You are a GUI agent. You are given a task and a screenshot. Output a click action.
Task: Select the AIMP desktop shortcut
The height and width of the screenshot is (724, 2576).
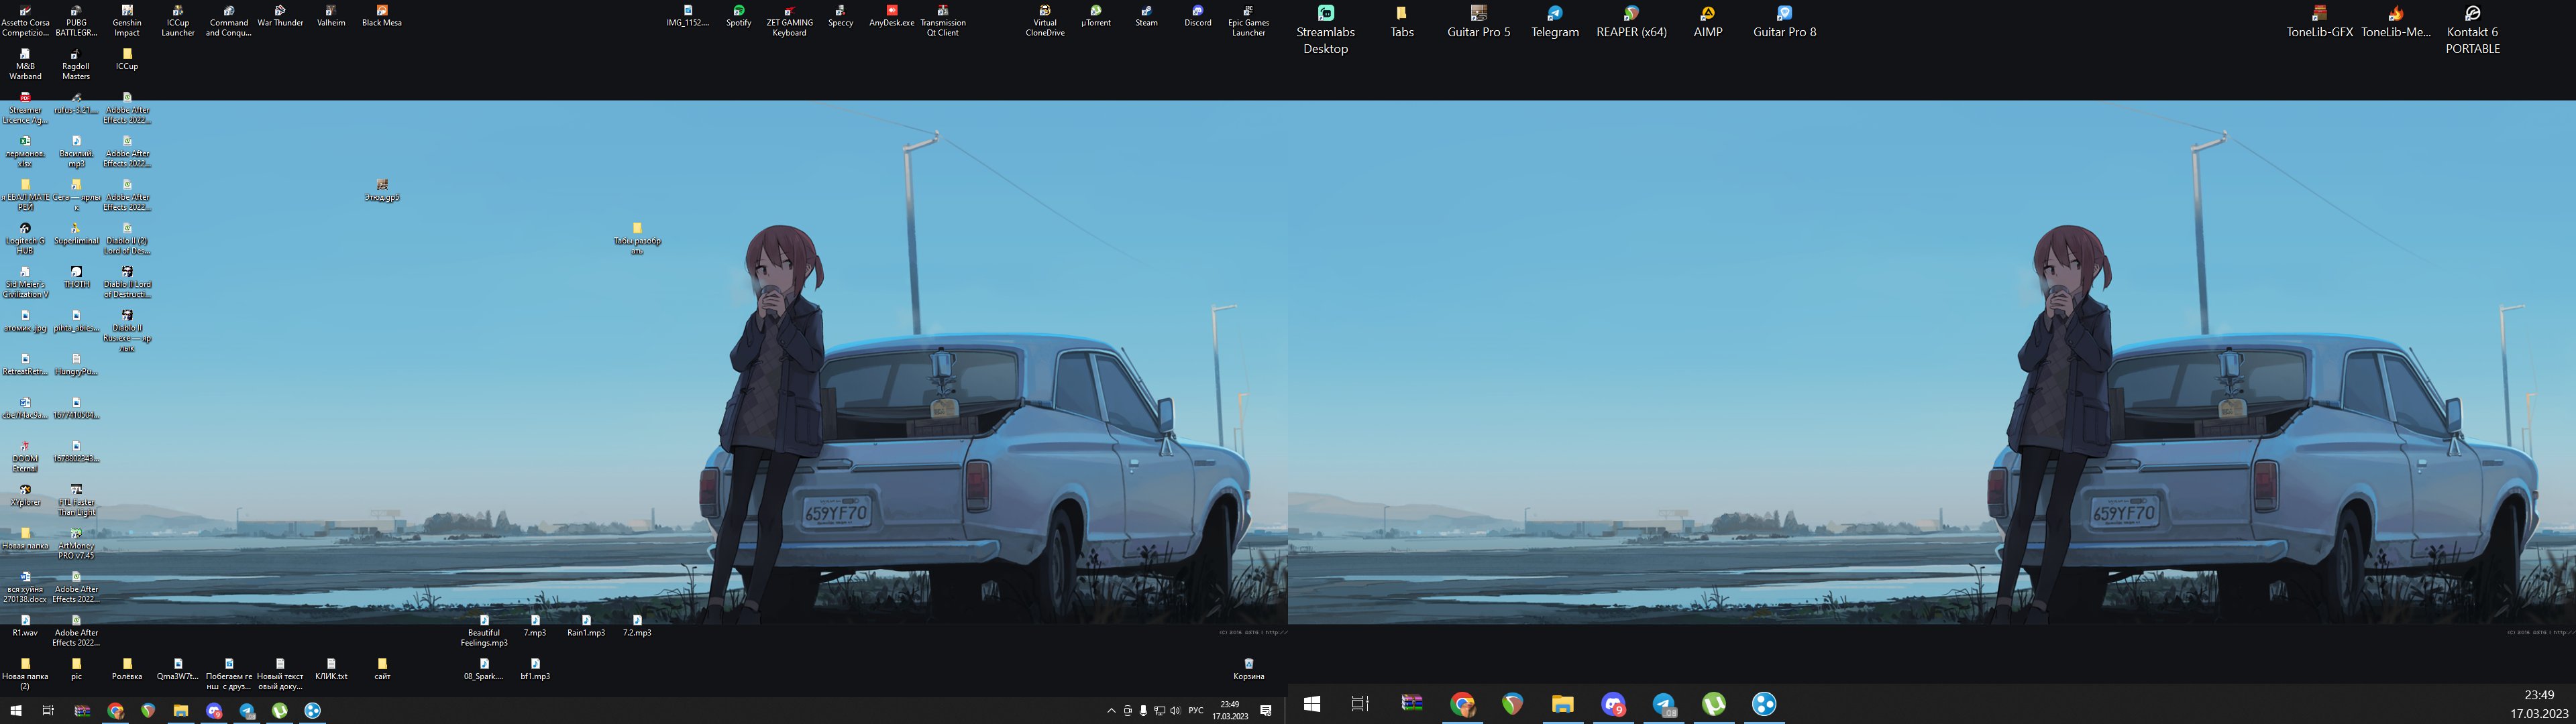(x=1707, y=22)
